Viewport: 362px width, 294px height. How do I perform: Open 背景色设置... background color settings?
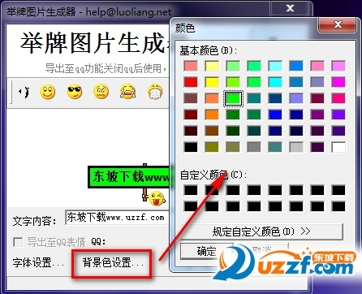(x=113, y=262)
